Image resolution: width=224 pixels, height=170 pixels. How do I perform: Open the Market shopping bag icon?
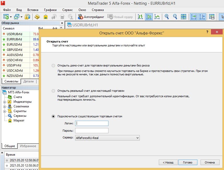point(46,17)
